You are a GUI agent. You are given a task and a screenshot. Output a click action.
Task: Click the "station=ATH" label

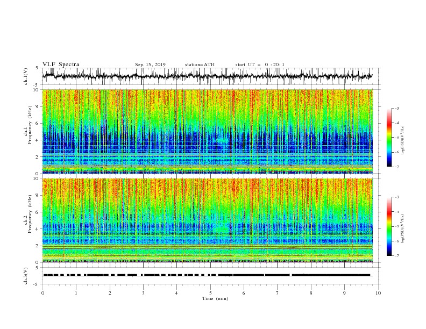tap(200, 65)
